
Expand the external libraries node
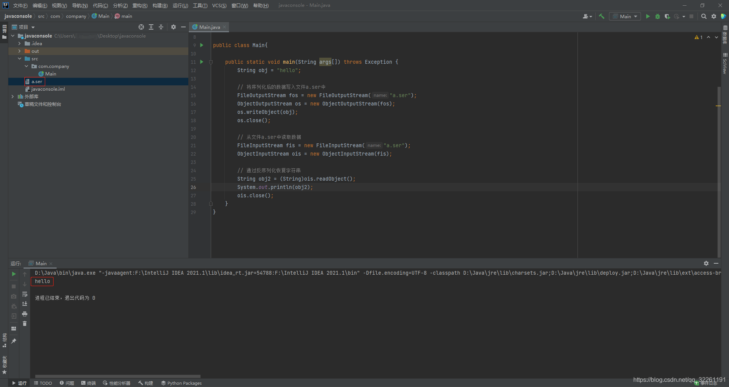click(x=13, y=97)
